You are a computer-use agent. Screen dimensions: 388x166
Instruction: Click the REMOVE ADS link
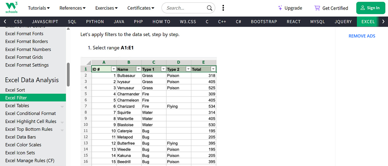[362, 36]
